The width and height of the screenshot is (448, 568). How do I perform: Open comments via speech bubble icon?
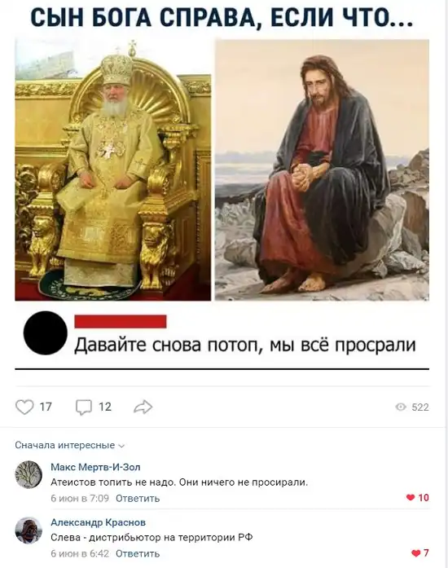tap(84, 407)
